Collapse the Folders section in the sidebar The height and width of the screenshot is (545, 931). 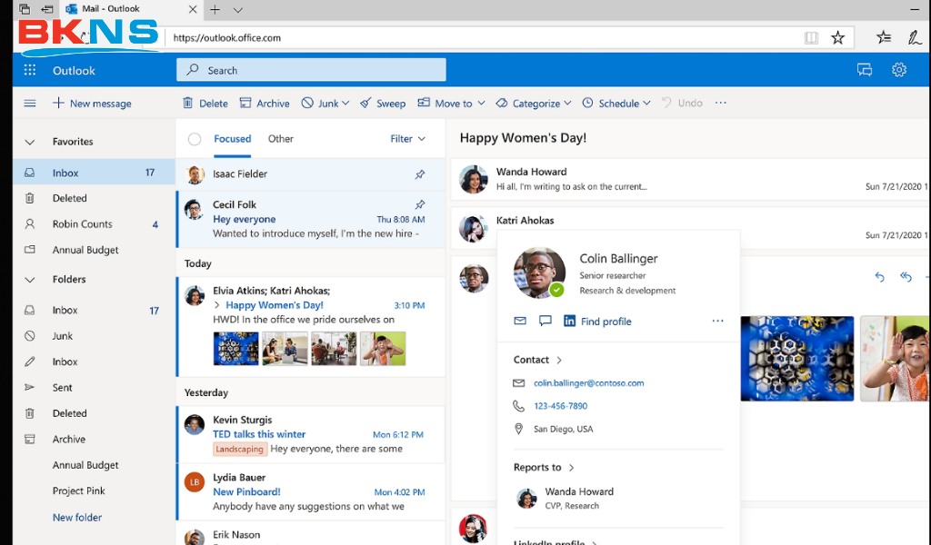[29, 279]
